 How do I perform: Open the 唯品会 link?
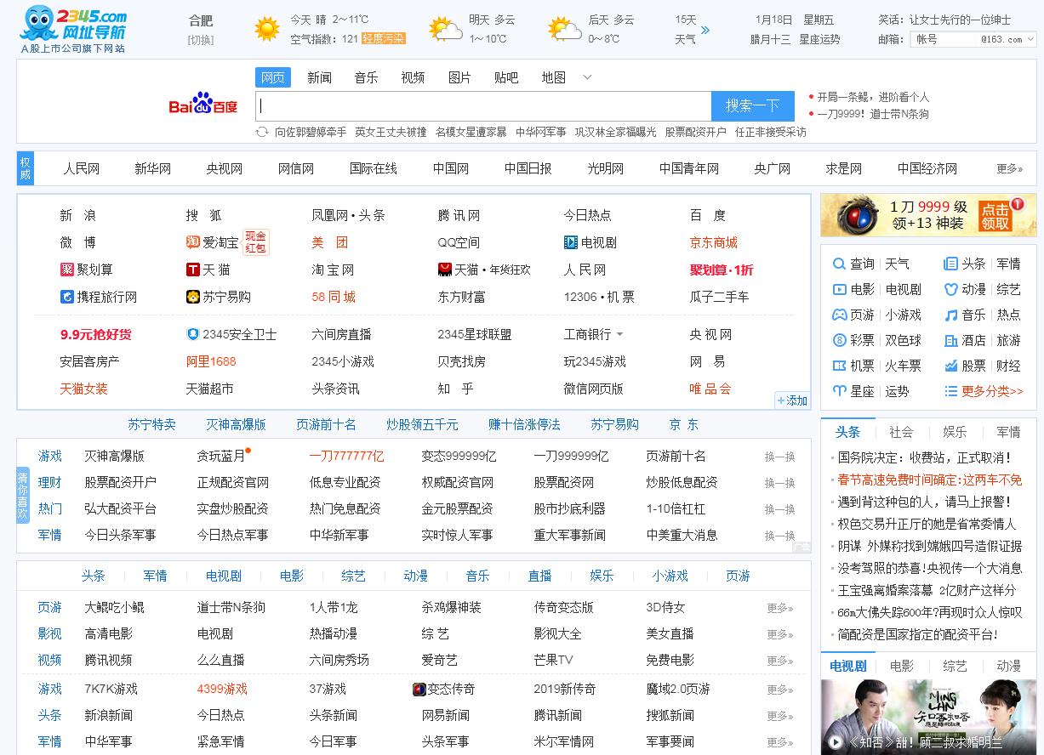click(710, 389)
